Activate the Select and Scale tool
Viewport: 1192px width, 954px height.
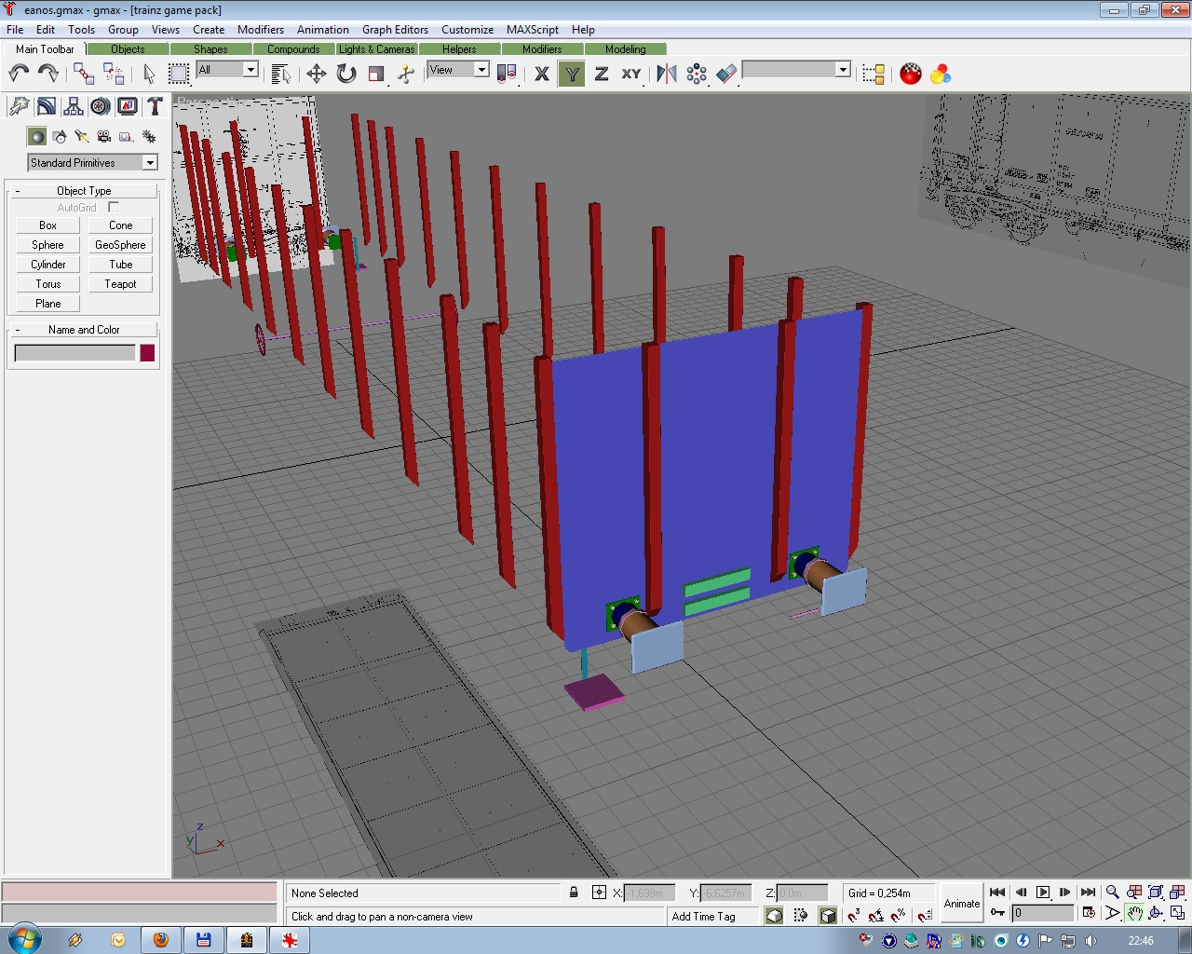coord(376,74)
